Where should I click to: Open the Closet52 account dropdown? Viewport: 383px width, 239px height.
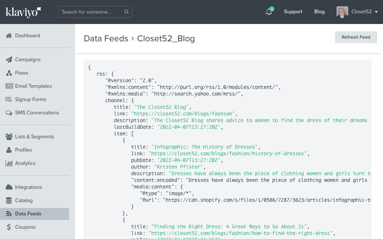pos(358,12)
